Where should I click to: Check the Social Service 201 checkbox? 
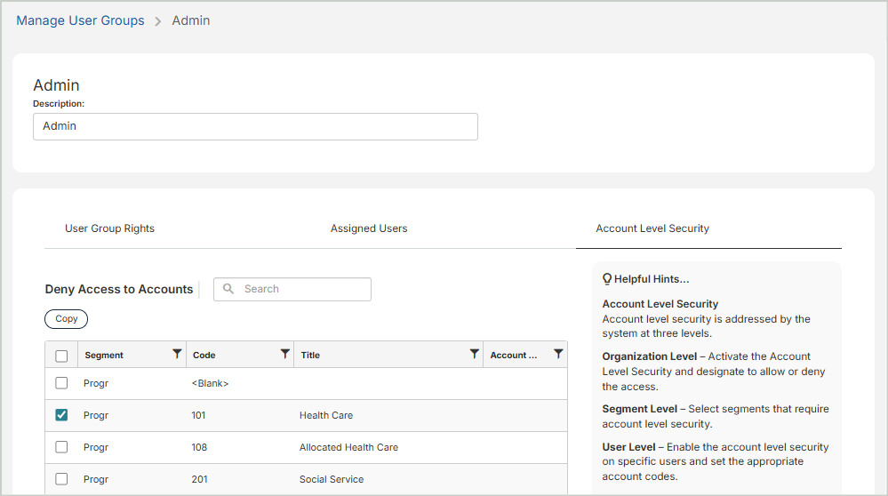pos(61,479)
